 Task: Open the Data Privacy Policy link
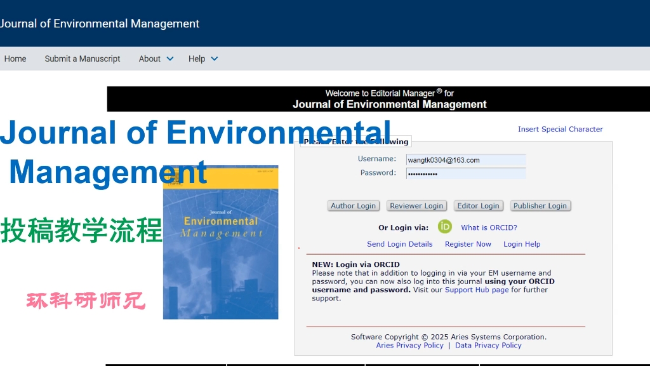(x=488, y=345)
